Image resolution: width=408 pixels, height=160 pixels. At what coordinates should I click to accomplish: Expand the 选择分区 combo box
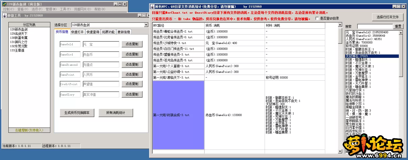coord(146,25)
